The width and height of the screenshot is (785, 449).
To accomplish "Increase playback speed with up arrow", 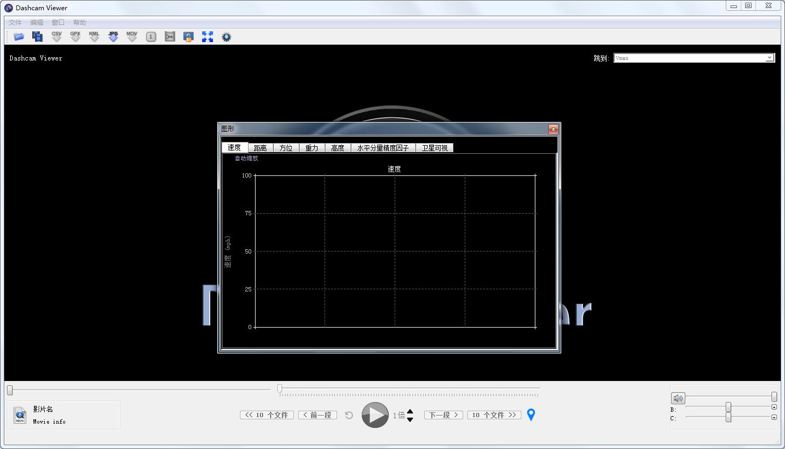I will point(410,412).
